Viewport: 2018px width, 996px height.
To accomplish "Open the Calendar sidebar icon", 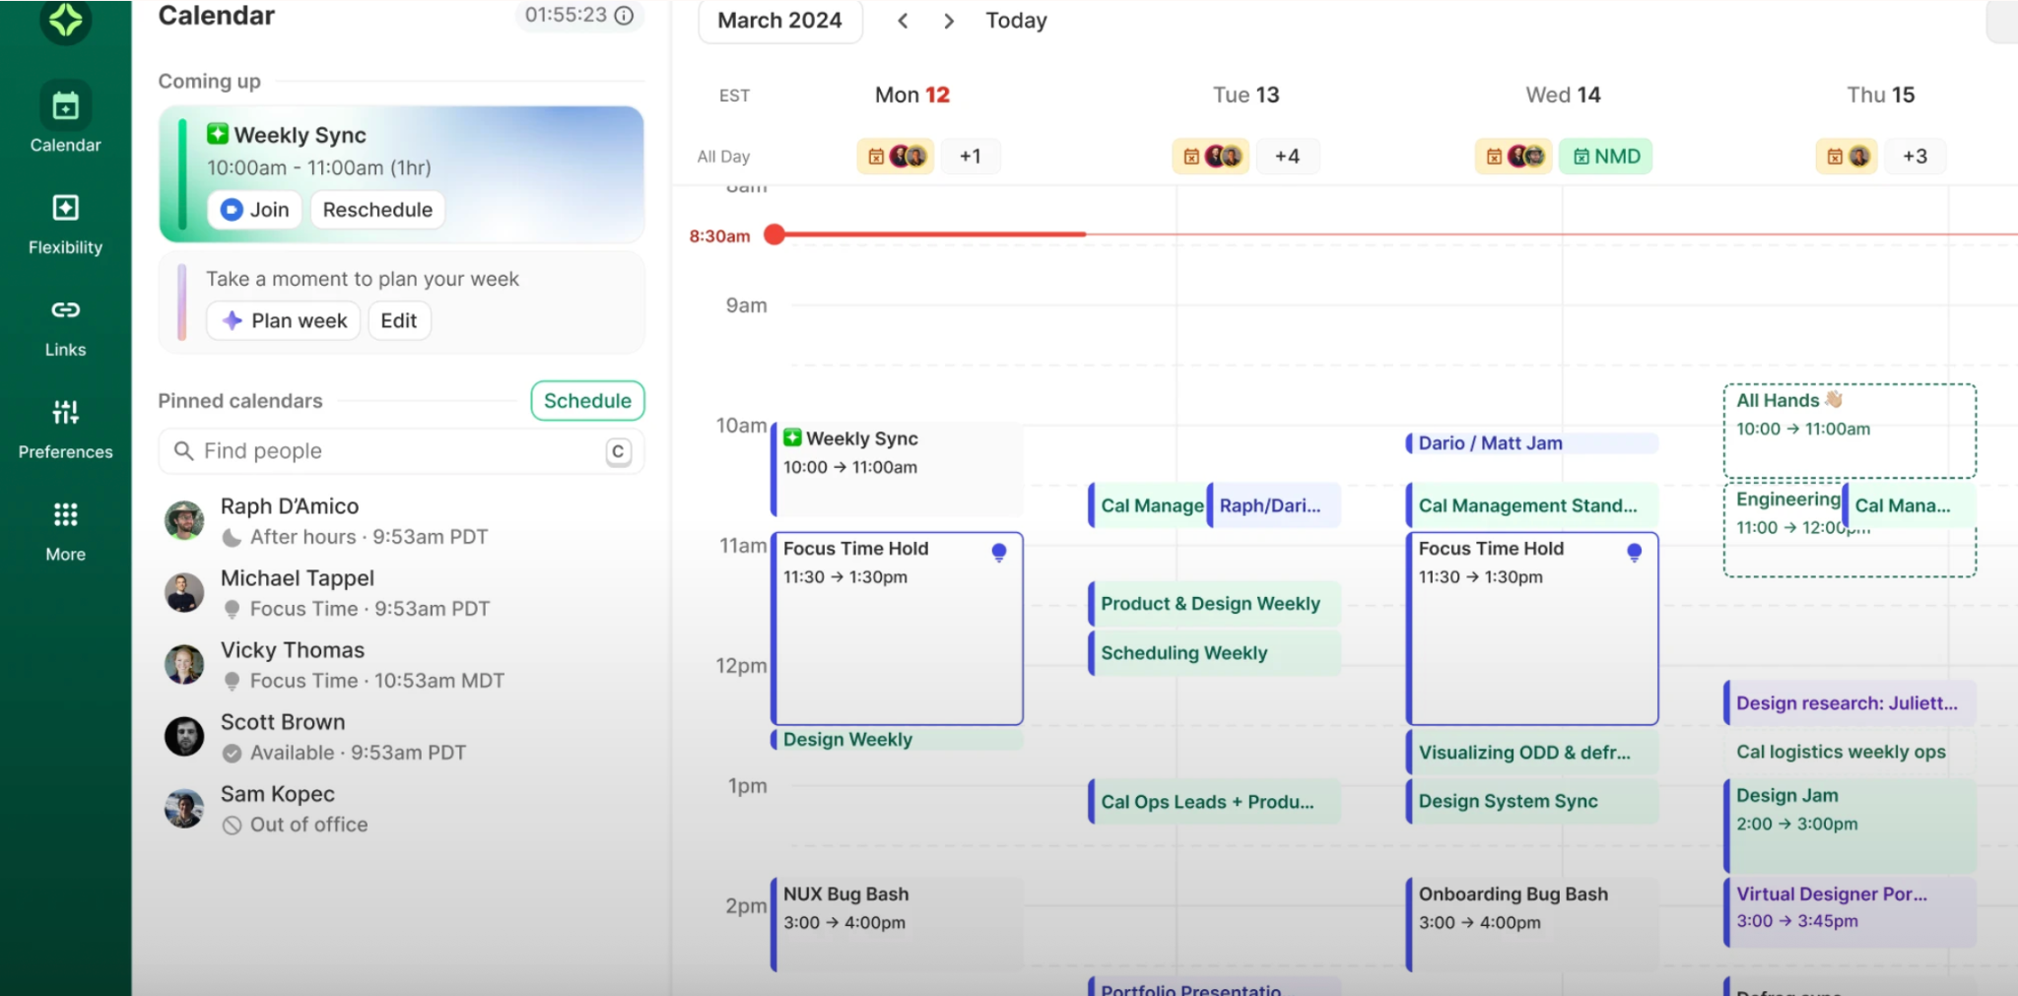I will (65, 106).
